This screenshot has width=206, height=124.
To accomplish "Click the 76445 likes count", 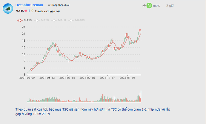I will coord(20,11).
